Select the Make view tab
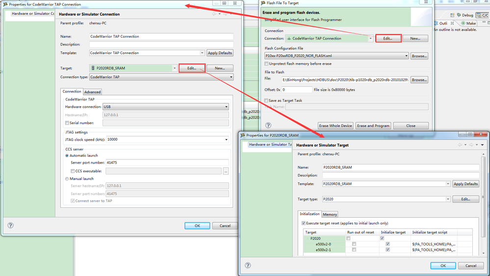 point(468,23)
